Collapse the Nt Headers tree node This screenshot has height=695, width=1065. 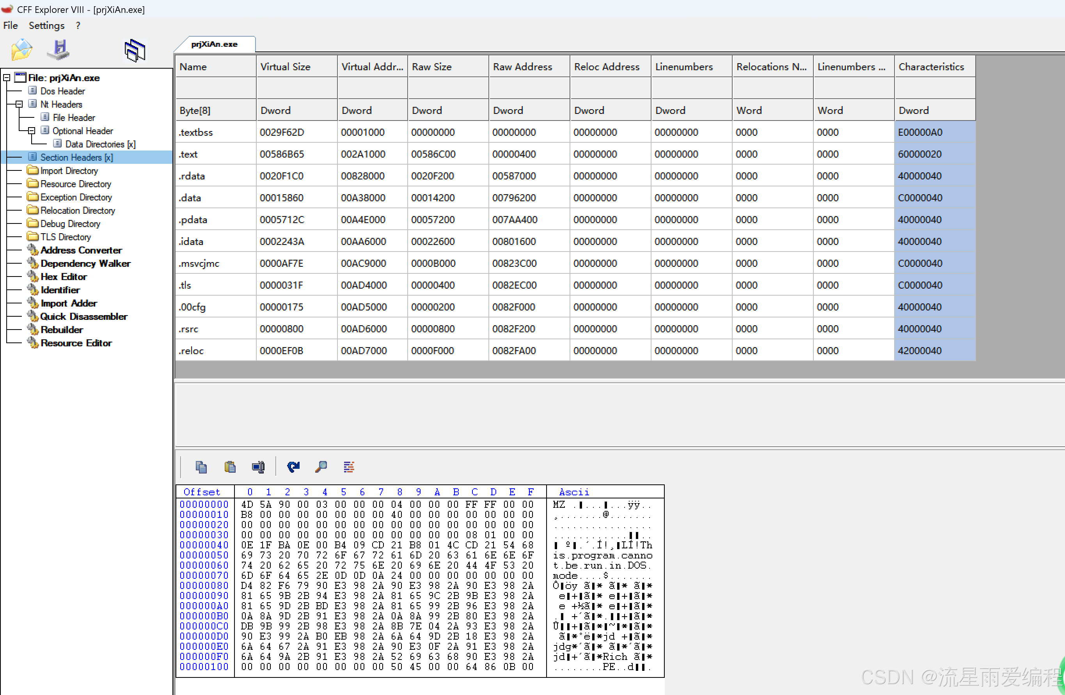pos(19,104)
